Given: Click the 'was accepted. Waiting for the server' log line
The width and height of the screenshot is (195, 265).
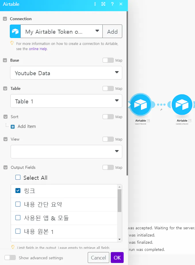Looking at the screenshot, I should 161,228.
